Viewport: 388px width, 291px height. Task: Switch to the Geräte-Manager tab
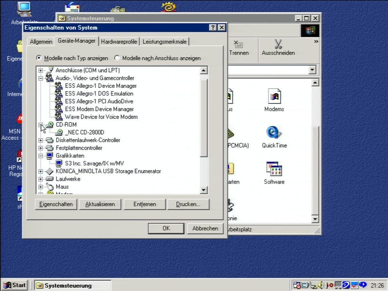(x=77, y=41)
